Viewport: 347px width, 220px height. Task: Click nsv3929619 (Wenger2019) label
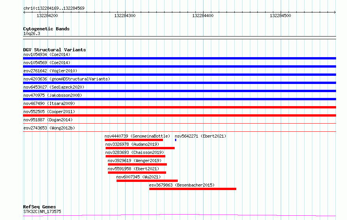click(135, 161)
